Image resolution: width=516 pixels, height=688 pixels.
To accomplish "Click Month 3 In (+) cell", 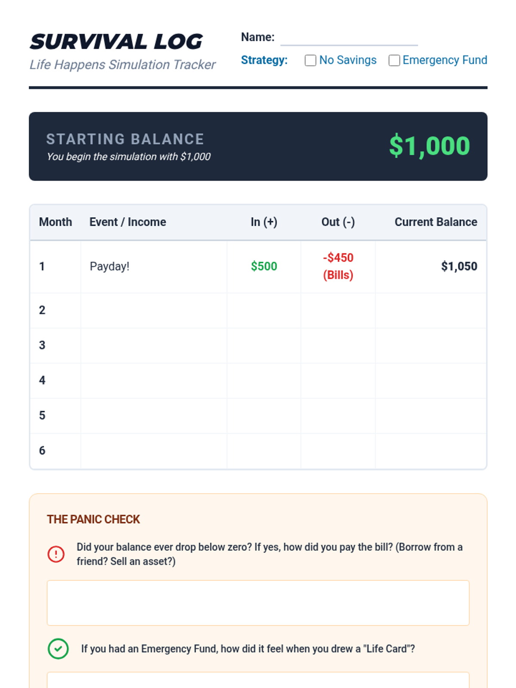I will point(264,345).
